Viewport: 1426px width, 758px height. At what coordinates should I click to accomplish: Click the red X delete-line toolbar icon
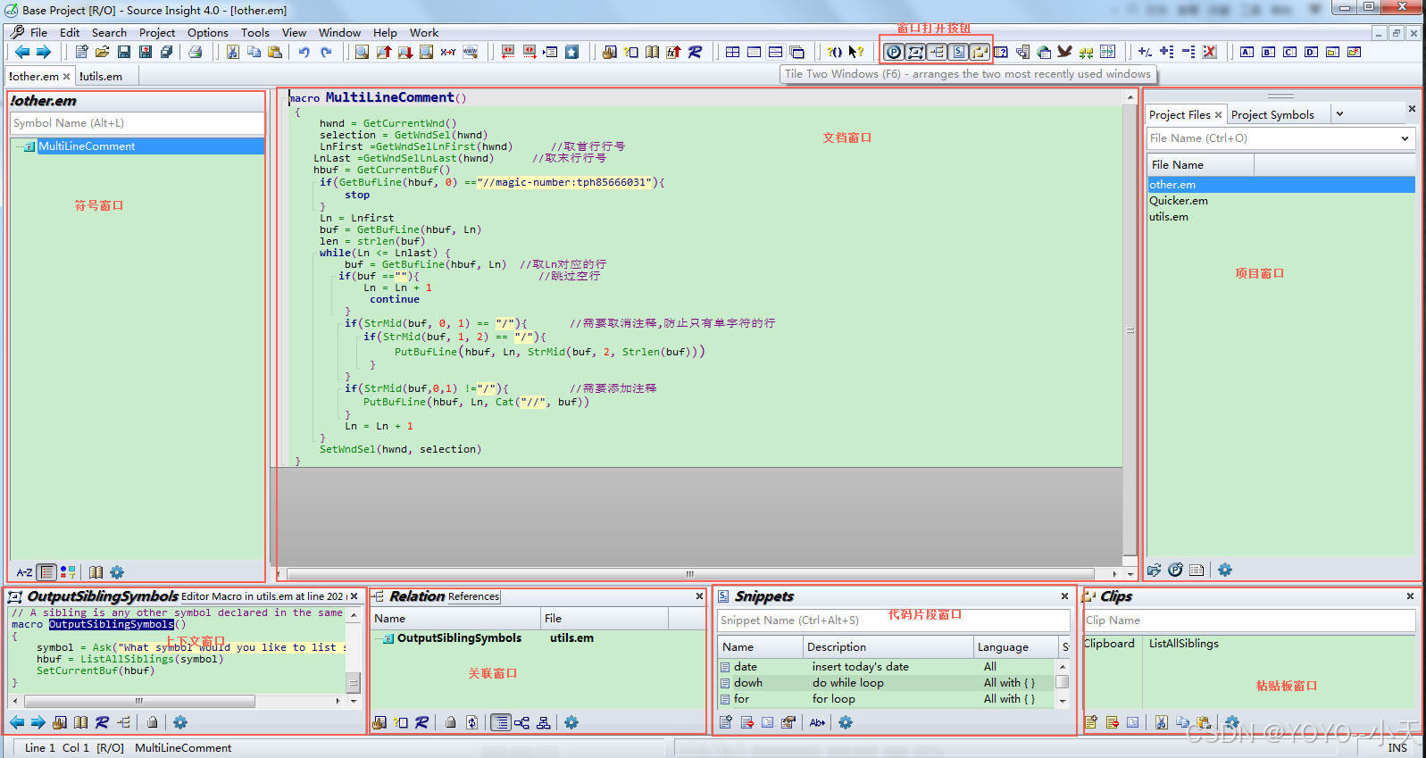pos(1210,52)
